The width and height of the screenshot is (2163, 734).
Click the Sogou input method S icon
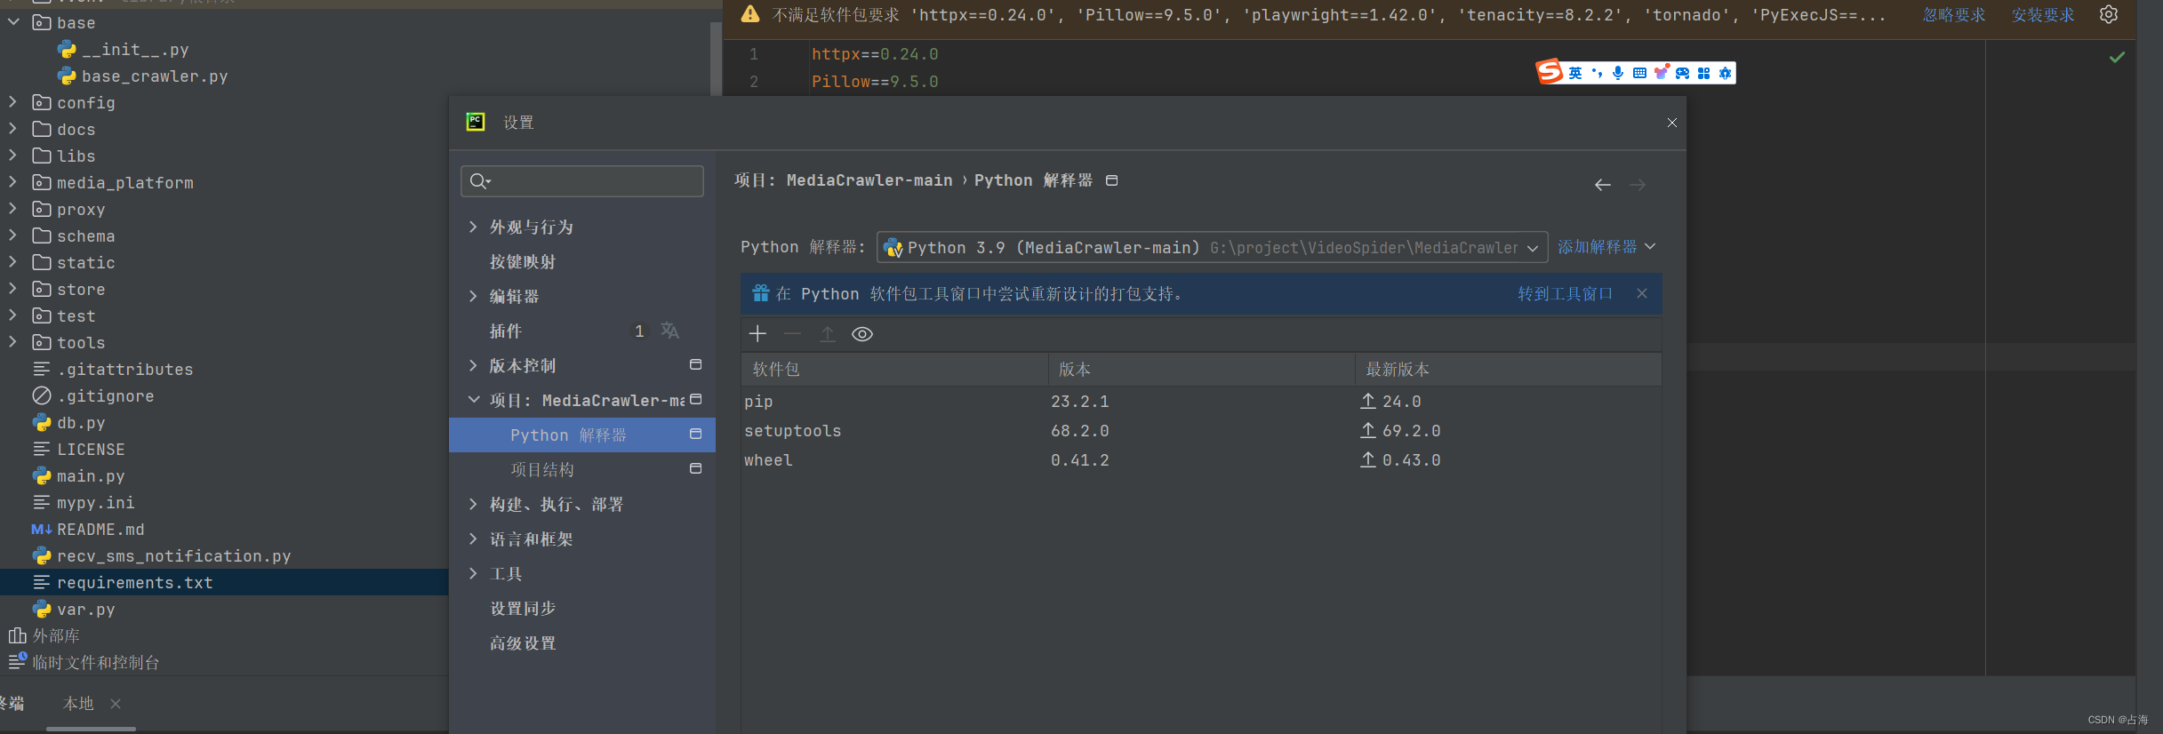point(1550,72)
